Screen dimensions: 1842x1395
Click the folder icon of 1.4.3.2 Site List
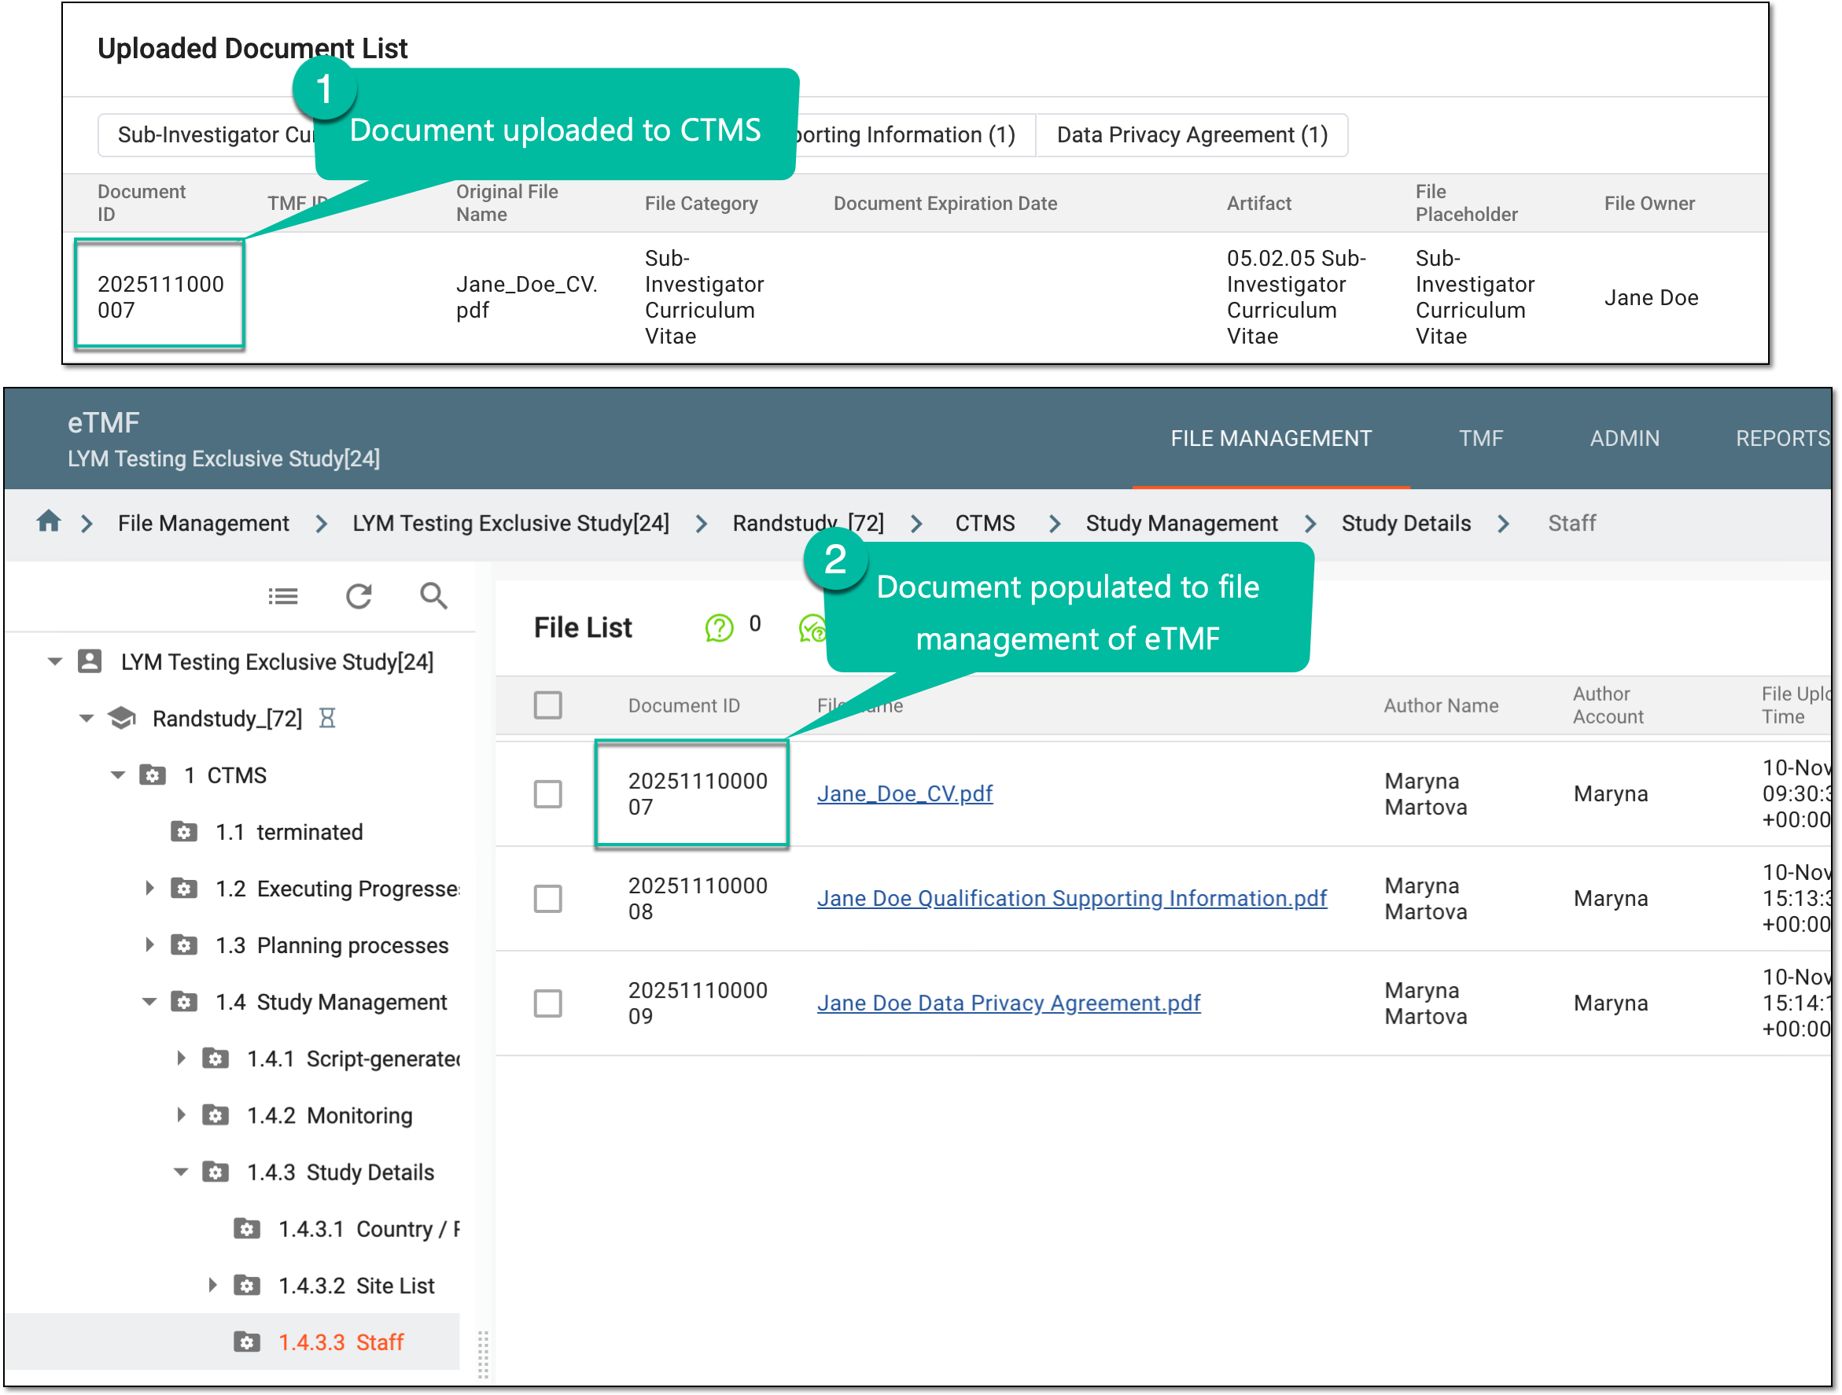(x=247, y=1285)
